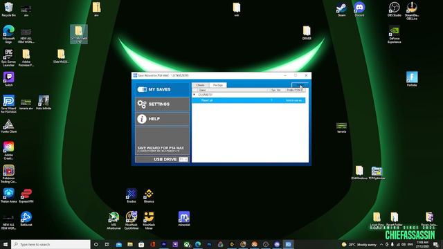Open Adobe Creative Cloud desktop icon
This screenshot has width=443, height=249.
[8, 151]
